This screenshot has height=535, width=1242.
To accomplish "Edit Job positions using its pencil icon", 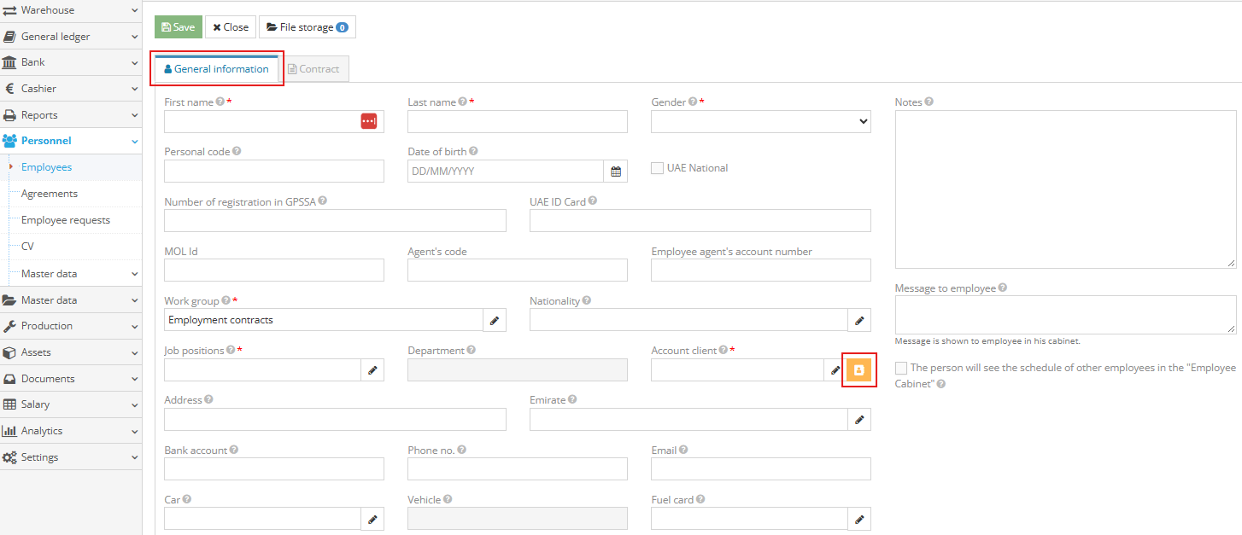I will [x=372, y=369].
